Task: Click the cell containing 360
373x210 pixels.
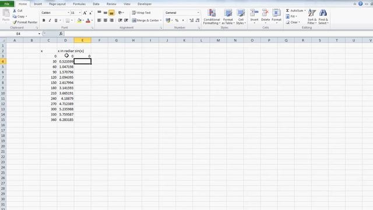Action: (x=48, y=120)
